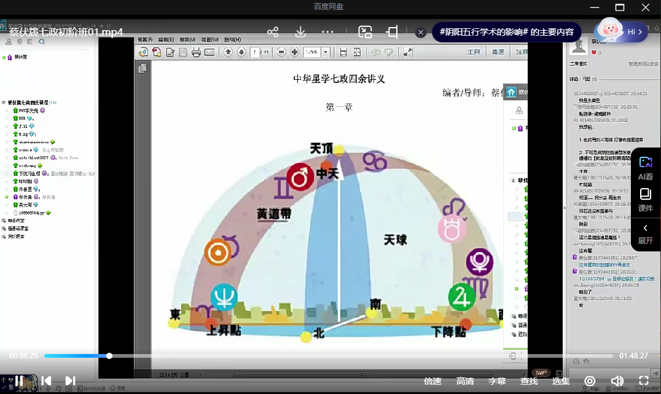Click the fit full page icon
The height and width of the screenshot is (394, 661).
(357, 52)
